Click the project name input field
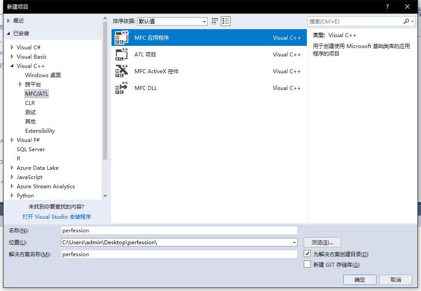This screenshot has width=421, height=291. coord(179,230)
